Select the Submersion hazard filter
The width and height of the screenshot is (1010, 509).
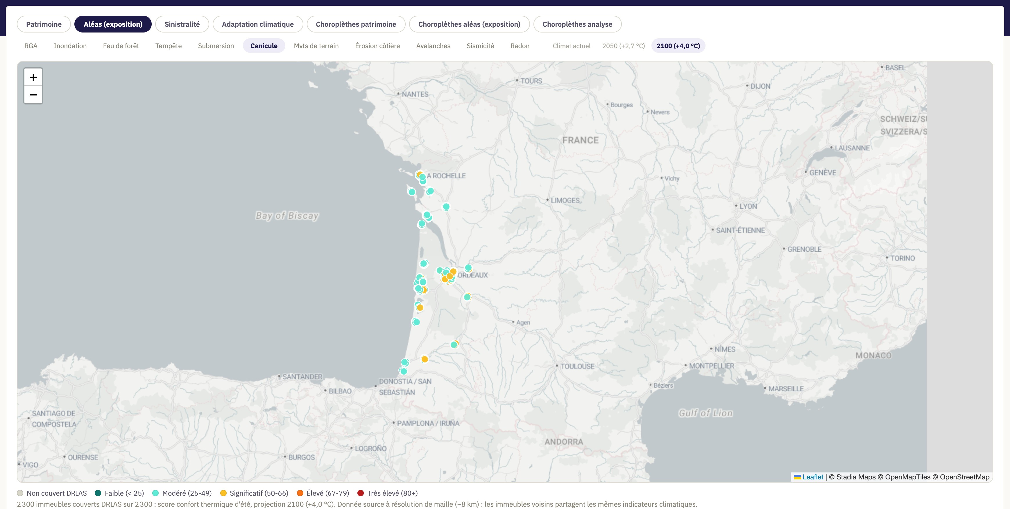[216, 46]
